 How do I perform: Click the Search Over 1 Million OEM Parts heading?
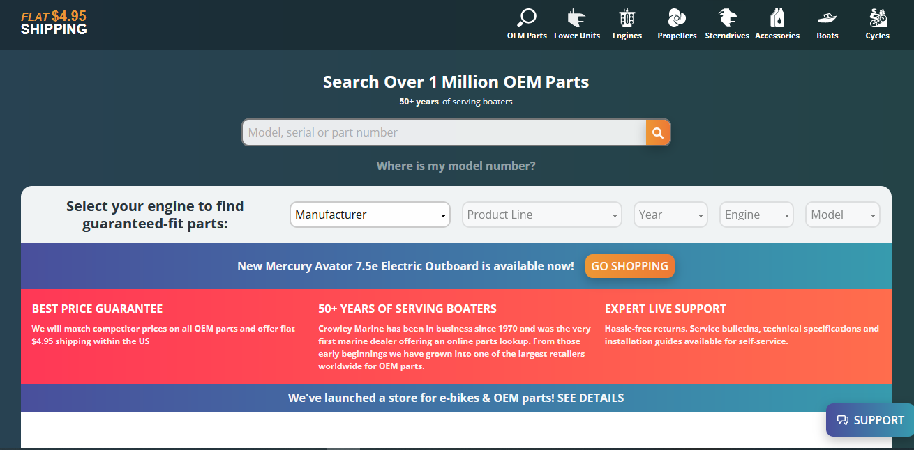456,82
